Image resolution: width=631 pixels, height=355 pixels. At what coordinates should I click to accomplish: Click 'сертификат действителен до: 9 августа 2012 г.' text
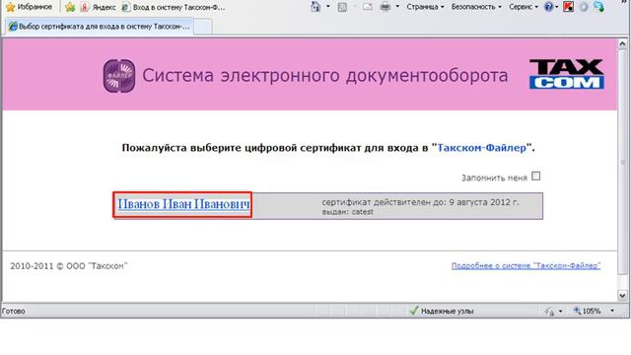point(420,202)
